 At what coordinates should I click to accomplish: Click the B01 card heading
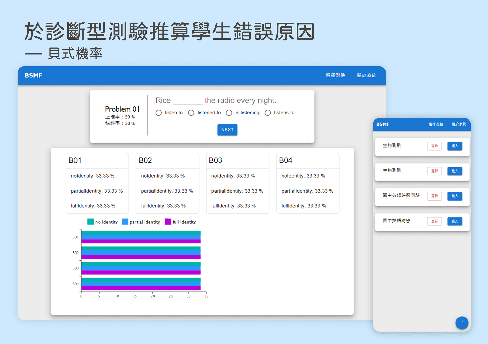point(75,160)
